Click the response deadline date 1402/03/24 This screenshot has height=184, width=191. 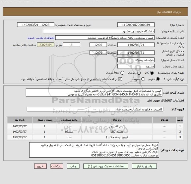tap(136, 45)
